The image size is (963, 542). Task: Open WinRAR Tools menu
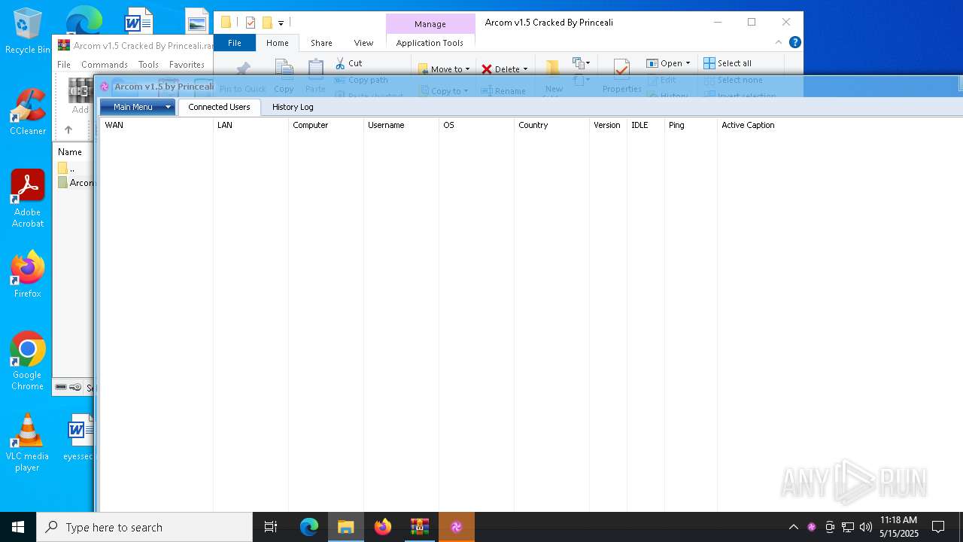click(x=148, y=65)
